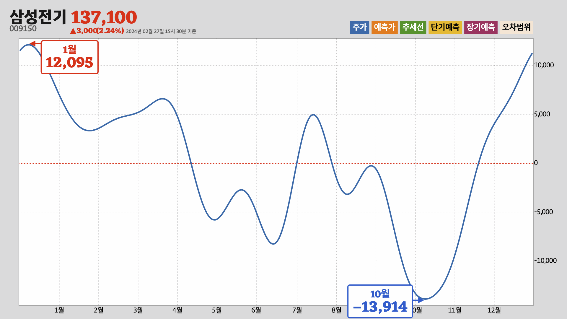Click the 1월 12,095 maximum callout

pyautogui.click(x=69, y=57)
